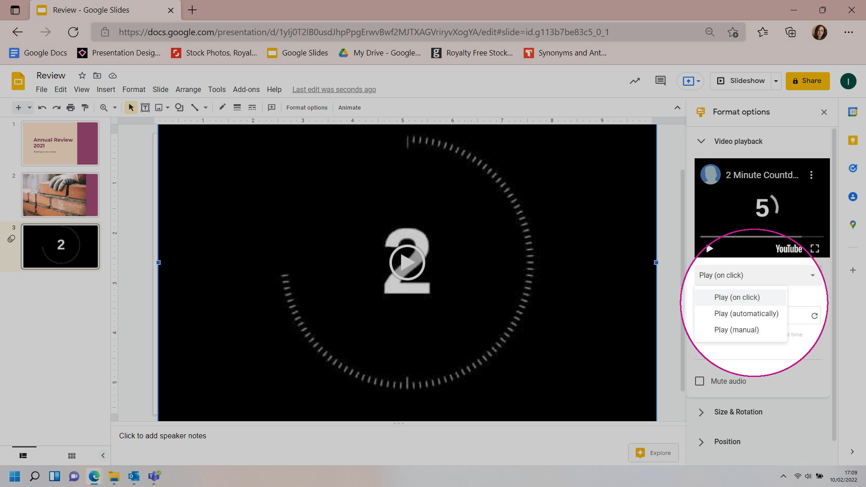Select Play (automatically) from dropdown
This screenshot has height=487, width=866.
click(746, 313)
